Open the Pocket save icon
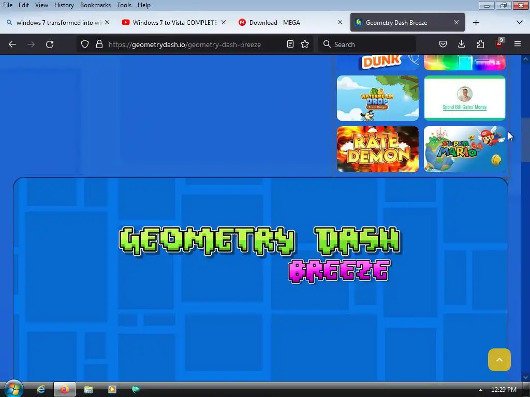This screenshot has width=530, height=397. point(443,44)
